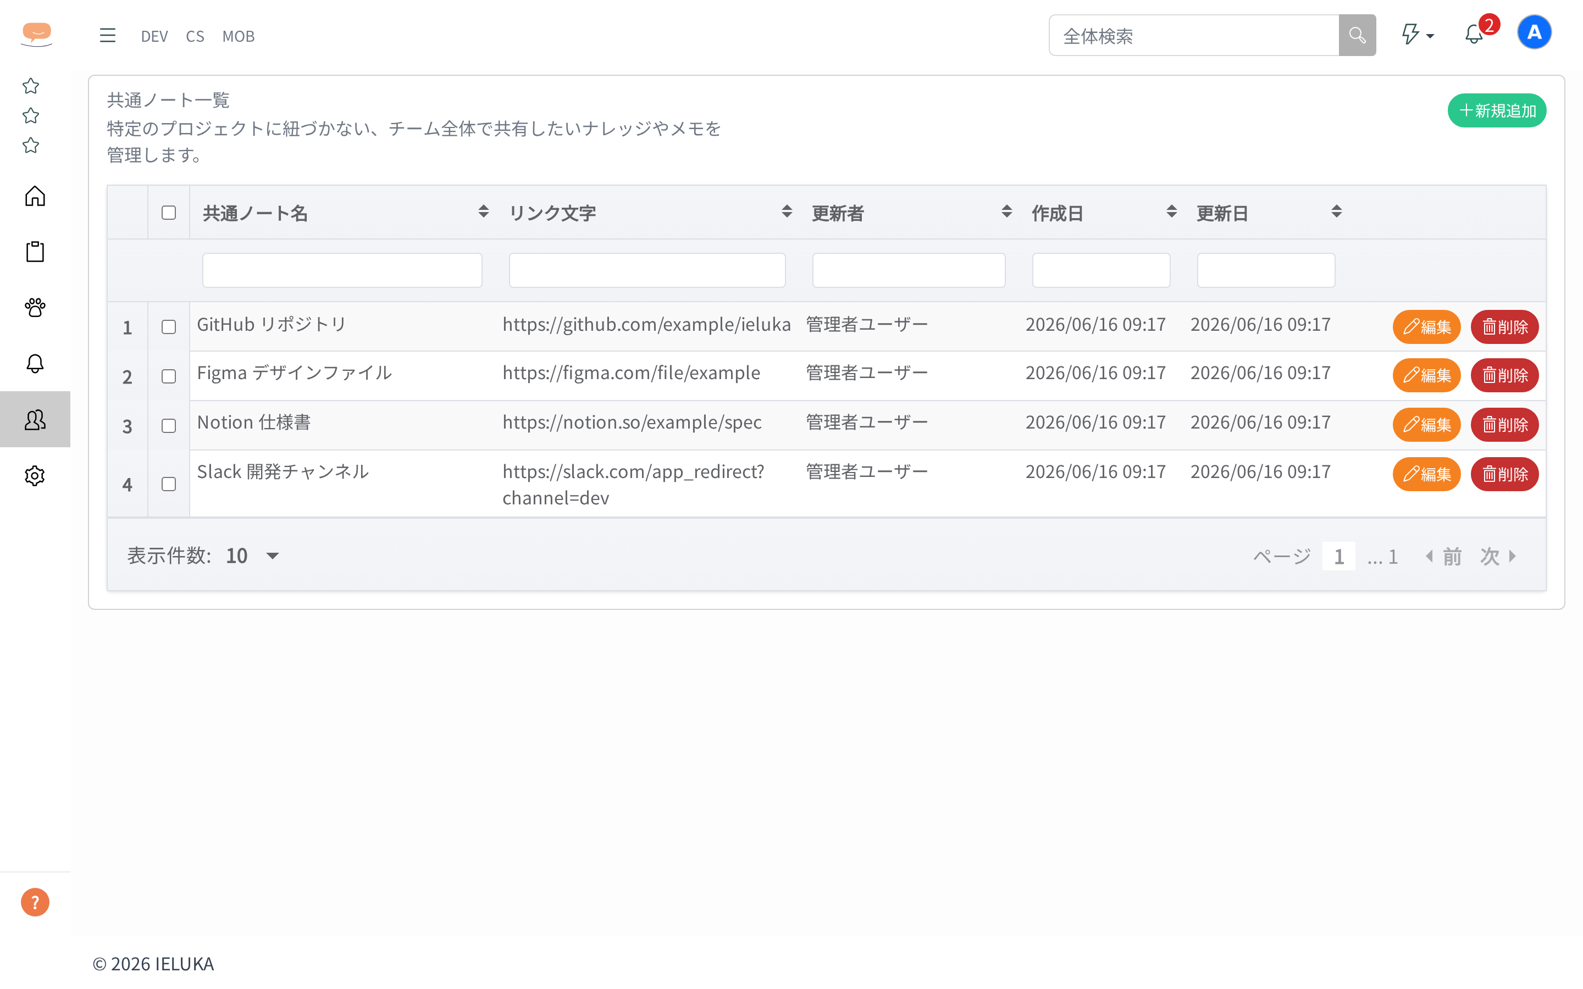The width and height of the screenshot is (1583, 989).
Task: Edit the Notion 仕様書 note
Action: [1427, 425]
